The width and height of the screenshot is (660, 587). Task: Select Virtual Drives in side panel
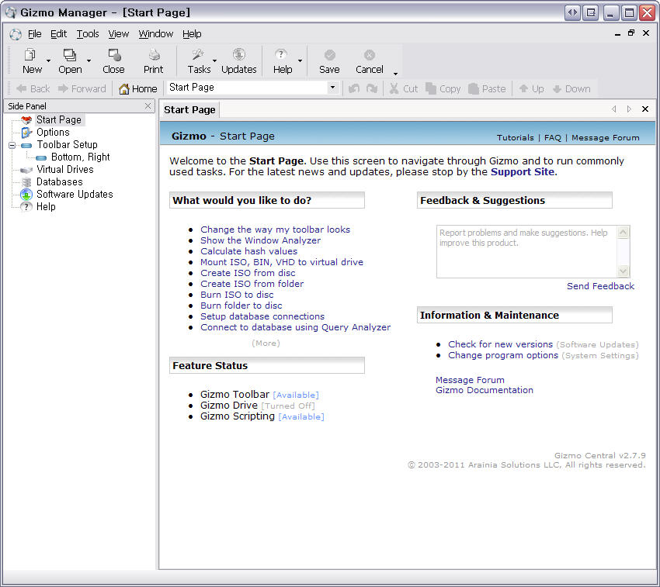pos(64,169)
